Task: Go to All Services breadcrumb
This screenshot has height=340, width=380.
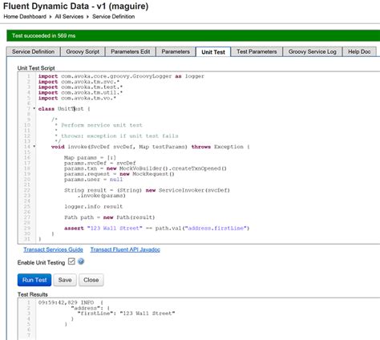Action: click(x=69, y=17)
